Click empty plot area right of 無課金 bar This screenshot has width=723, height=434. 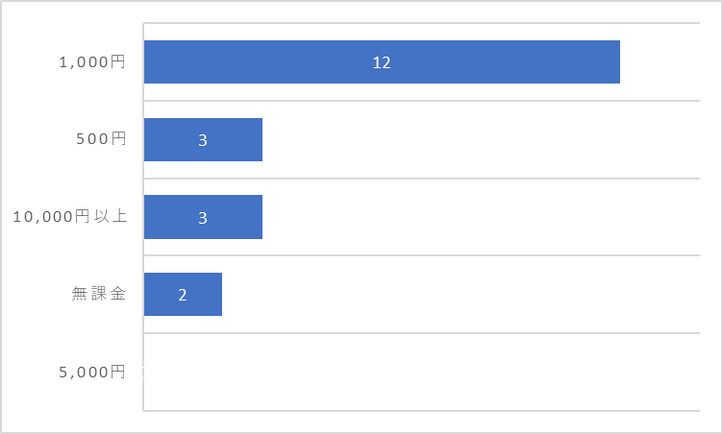(x=461, y=295)
